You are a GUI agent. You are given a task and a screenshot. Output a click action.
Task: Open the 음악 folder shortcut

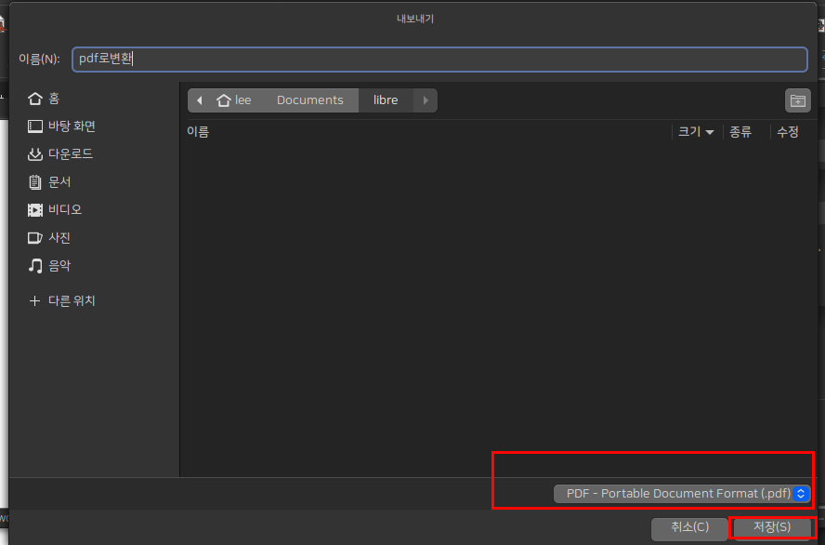(59, 266)
